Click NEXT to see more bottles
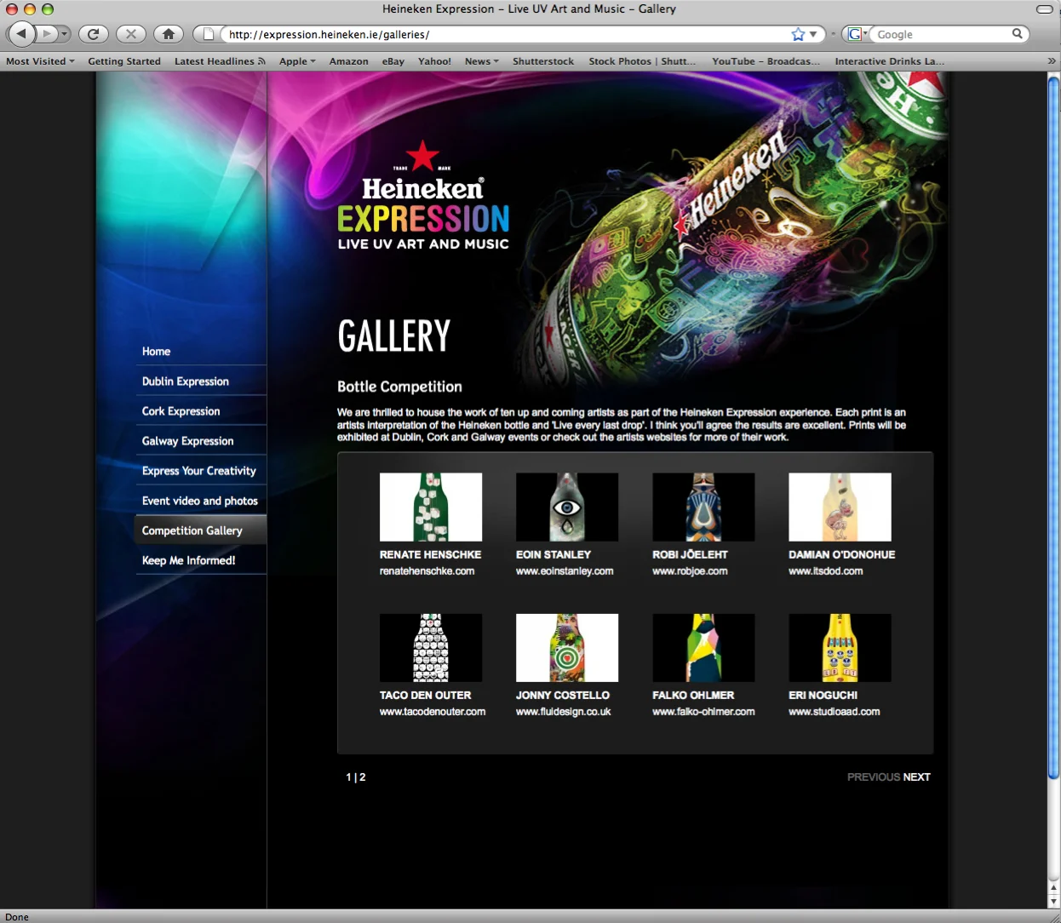The image size is (1061, 923). pos(917,777)
